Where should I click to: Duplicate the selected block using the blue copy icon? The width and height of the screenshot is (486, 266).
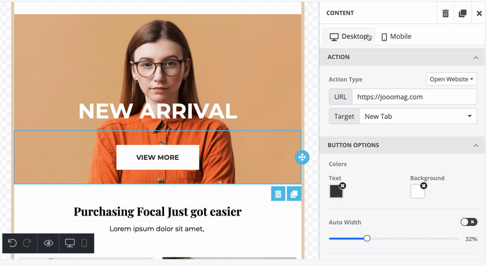pos(294,194)
